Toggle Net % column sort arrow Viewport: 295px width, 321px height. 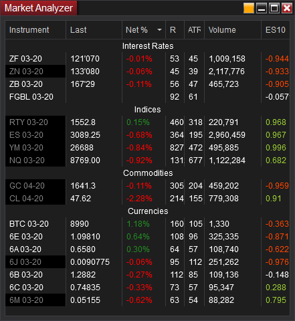click(x=159, y=30)
